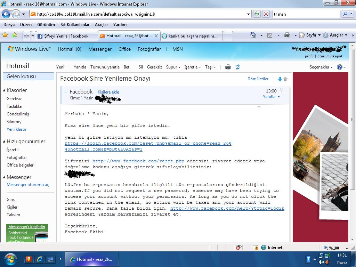
Task: Open the Sık Kullanılanlar menu
Action: [x=75, y=25]
